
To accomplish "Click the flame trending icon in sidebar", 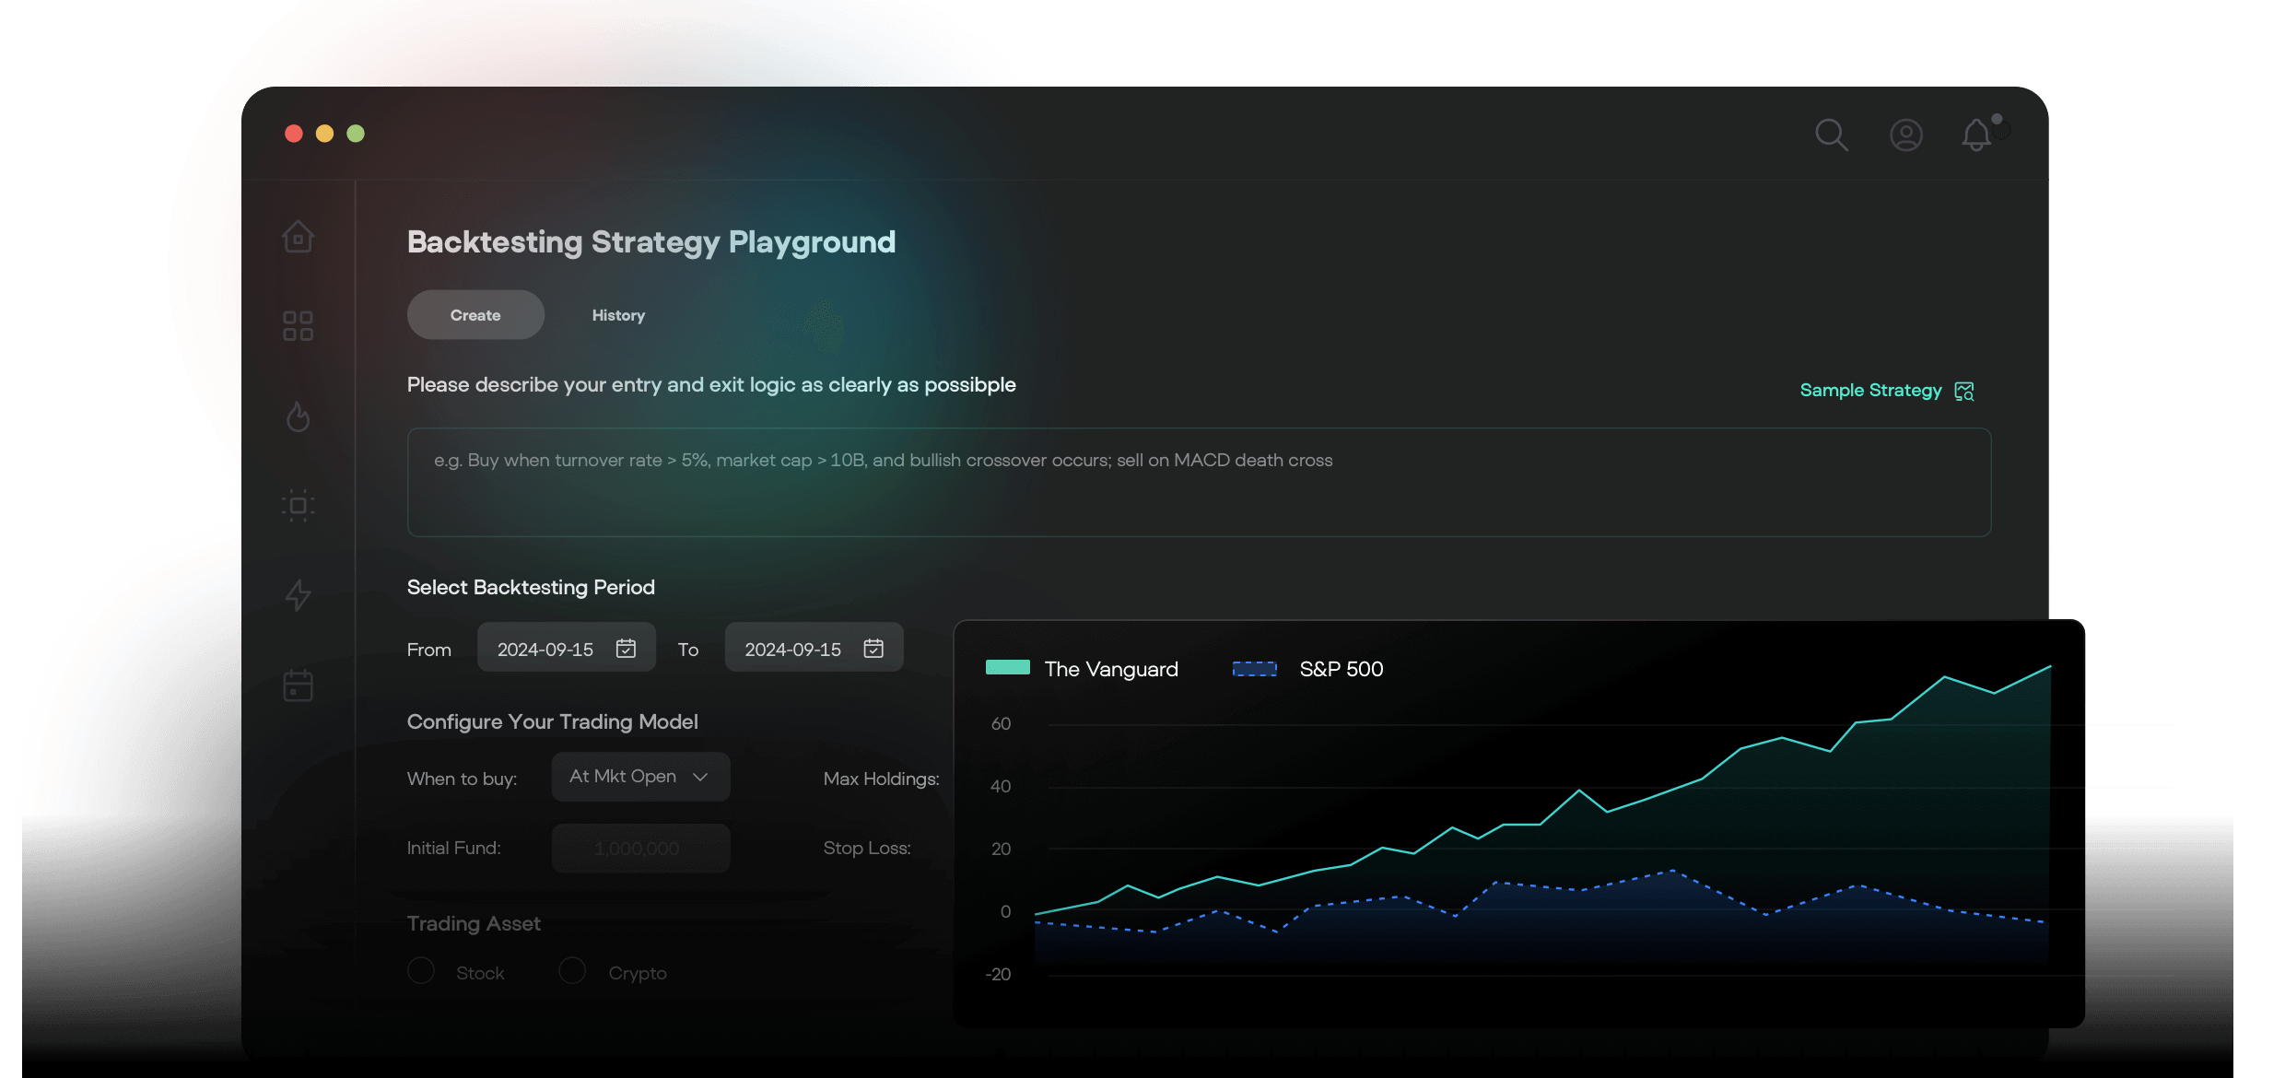I will point(298,416).
